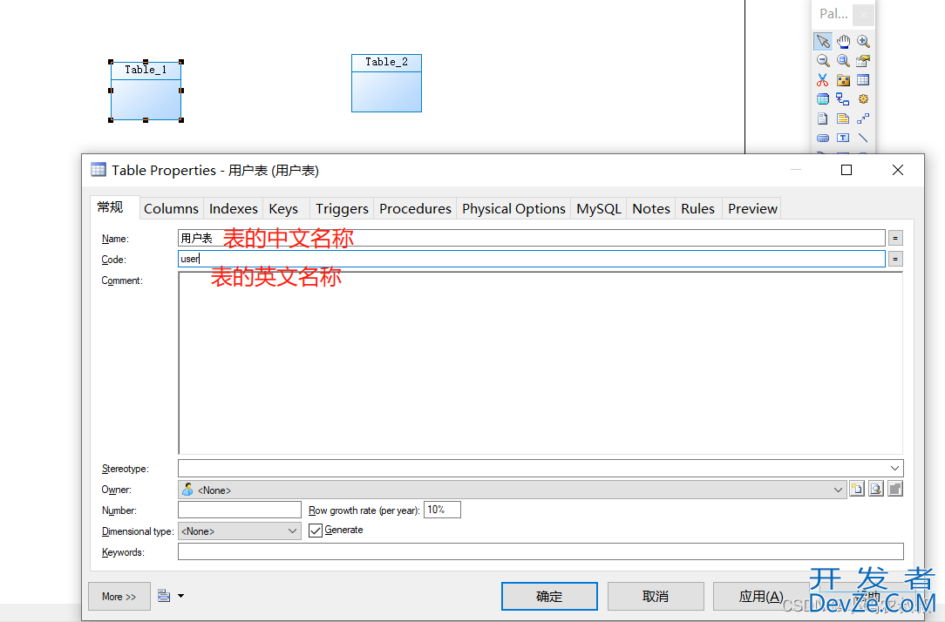Screen dimensions: 945x622
Task: Click the Owner properties icon
Action: (895, 489)
